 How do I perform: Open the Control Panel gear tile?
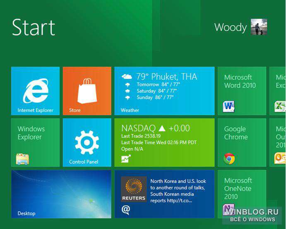point(87,143)
